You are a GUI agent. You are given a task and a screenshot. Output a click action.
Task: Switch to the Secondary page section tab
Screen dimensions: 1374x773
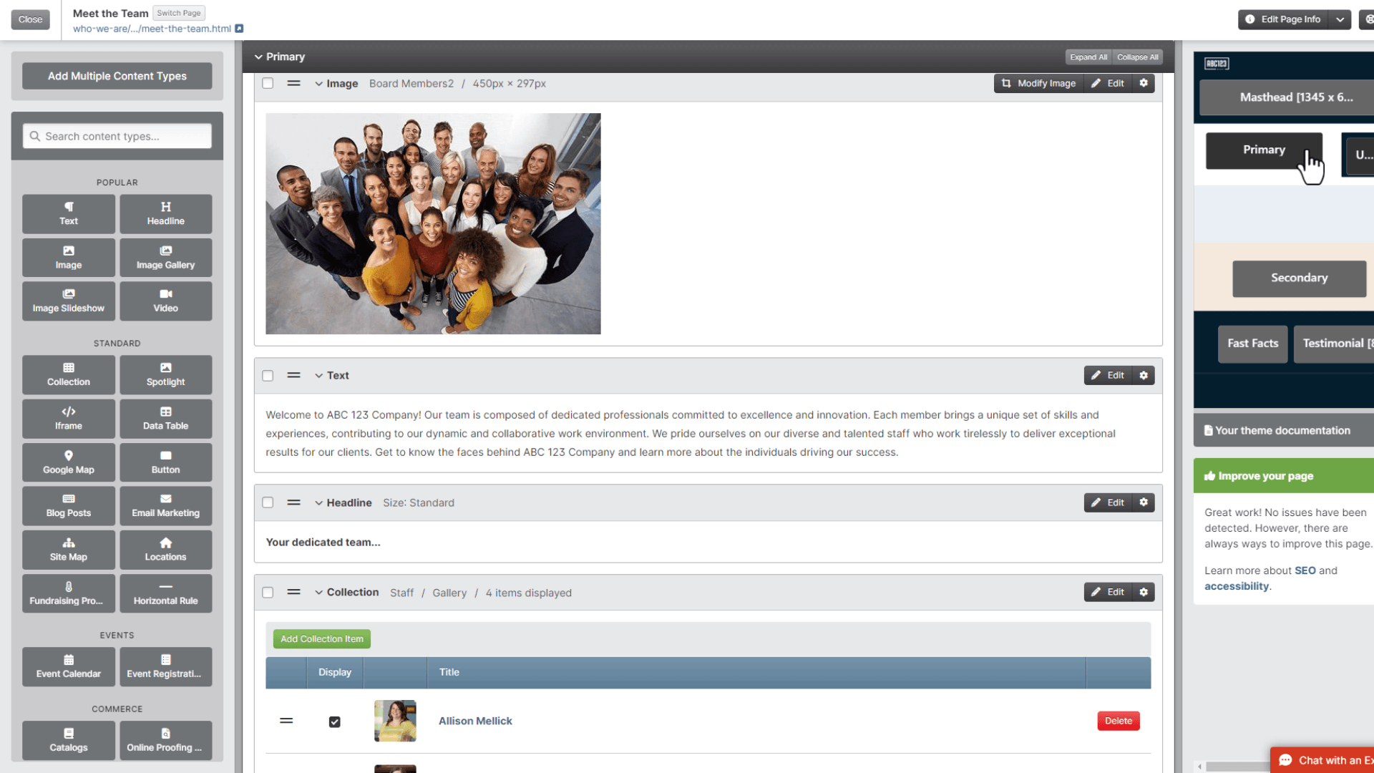point(1299,276)
